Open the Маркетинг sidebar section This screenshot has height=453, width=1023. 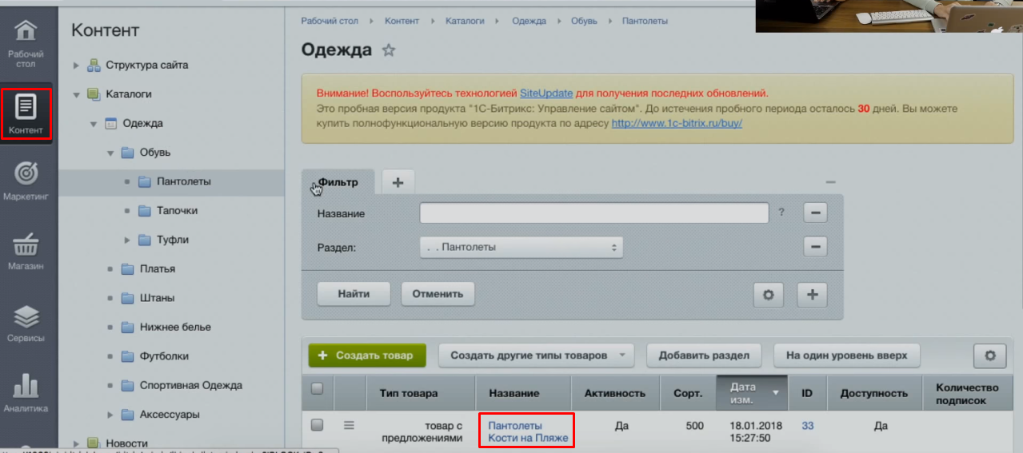pos(26,181)
